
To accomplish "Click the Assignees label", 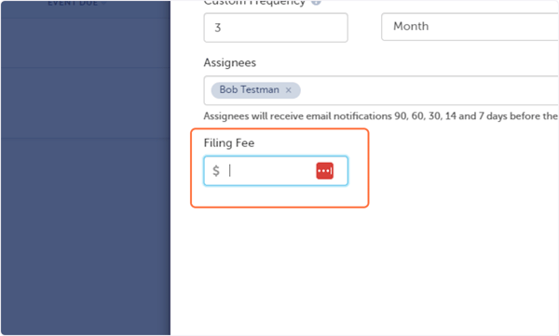I will 229,62.
